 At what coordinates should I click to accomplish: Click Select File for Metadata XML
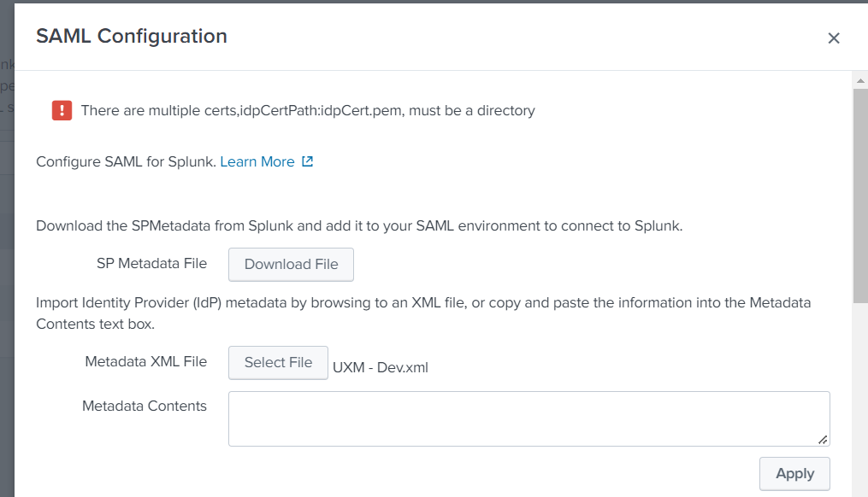[278, 362]
